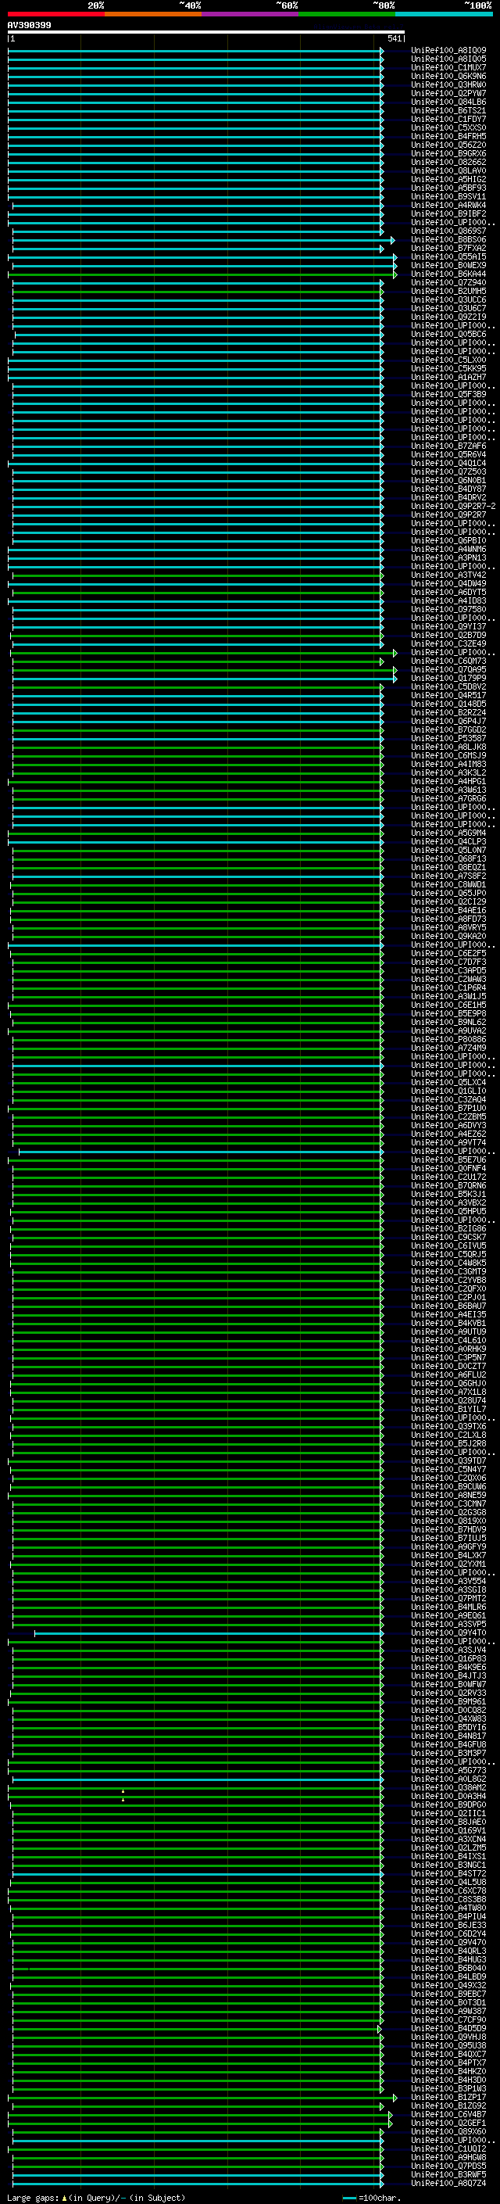
Task: Click hit label UniRef100_C5XXS0
Action: point(448,127)
